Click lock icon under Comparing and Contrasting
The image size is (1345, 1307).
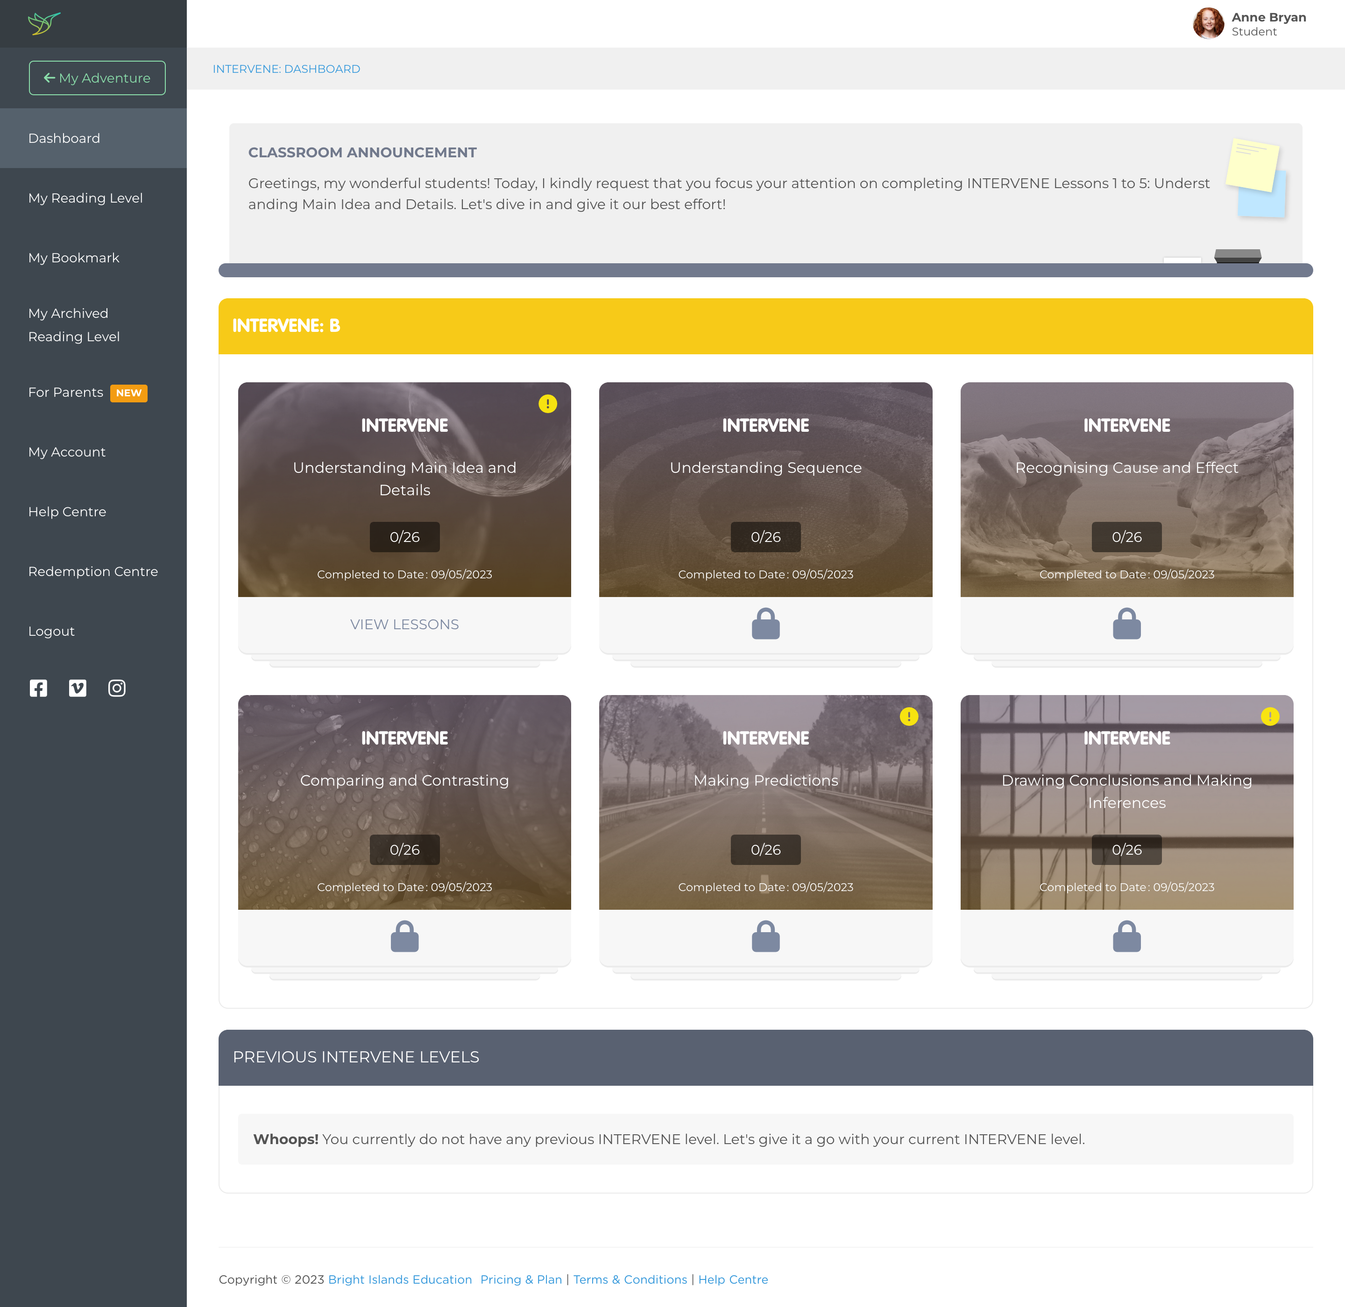point(404,936)
